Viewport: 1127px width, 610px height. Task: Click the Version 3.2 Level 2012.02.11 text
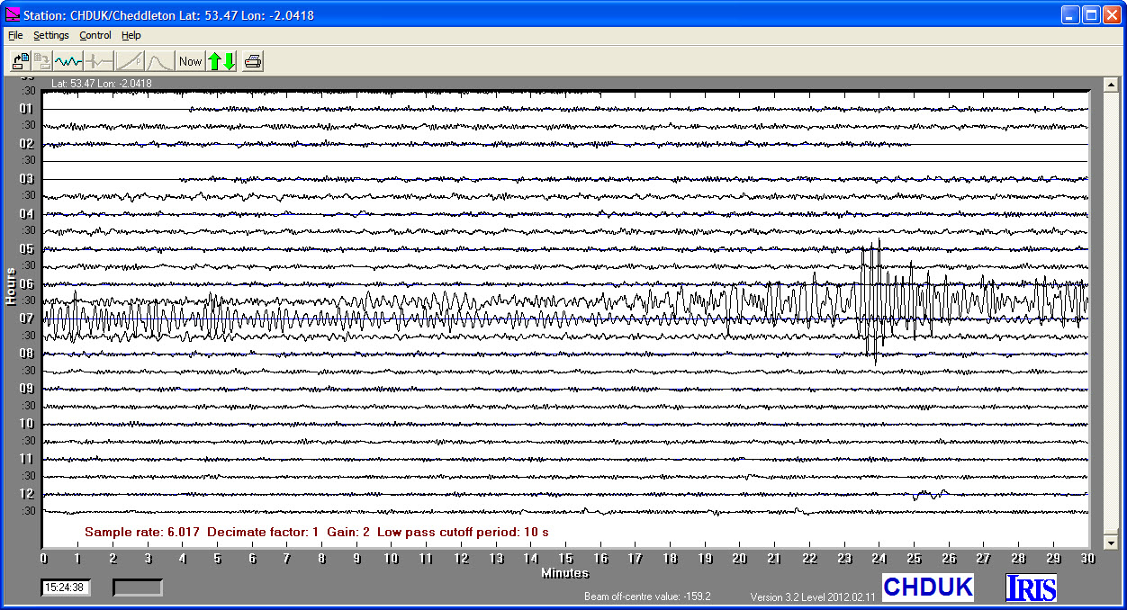[813, 597]
